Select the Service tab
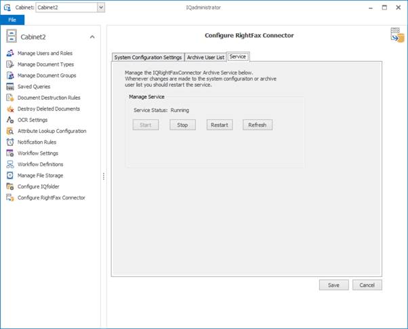408x329 pixels. 238,56
